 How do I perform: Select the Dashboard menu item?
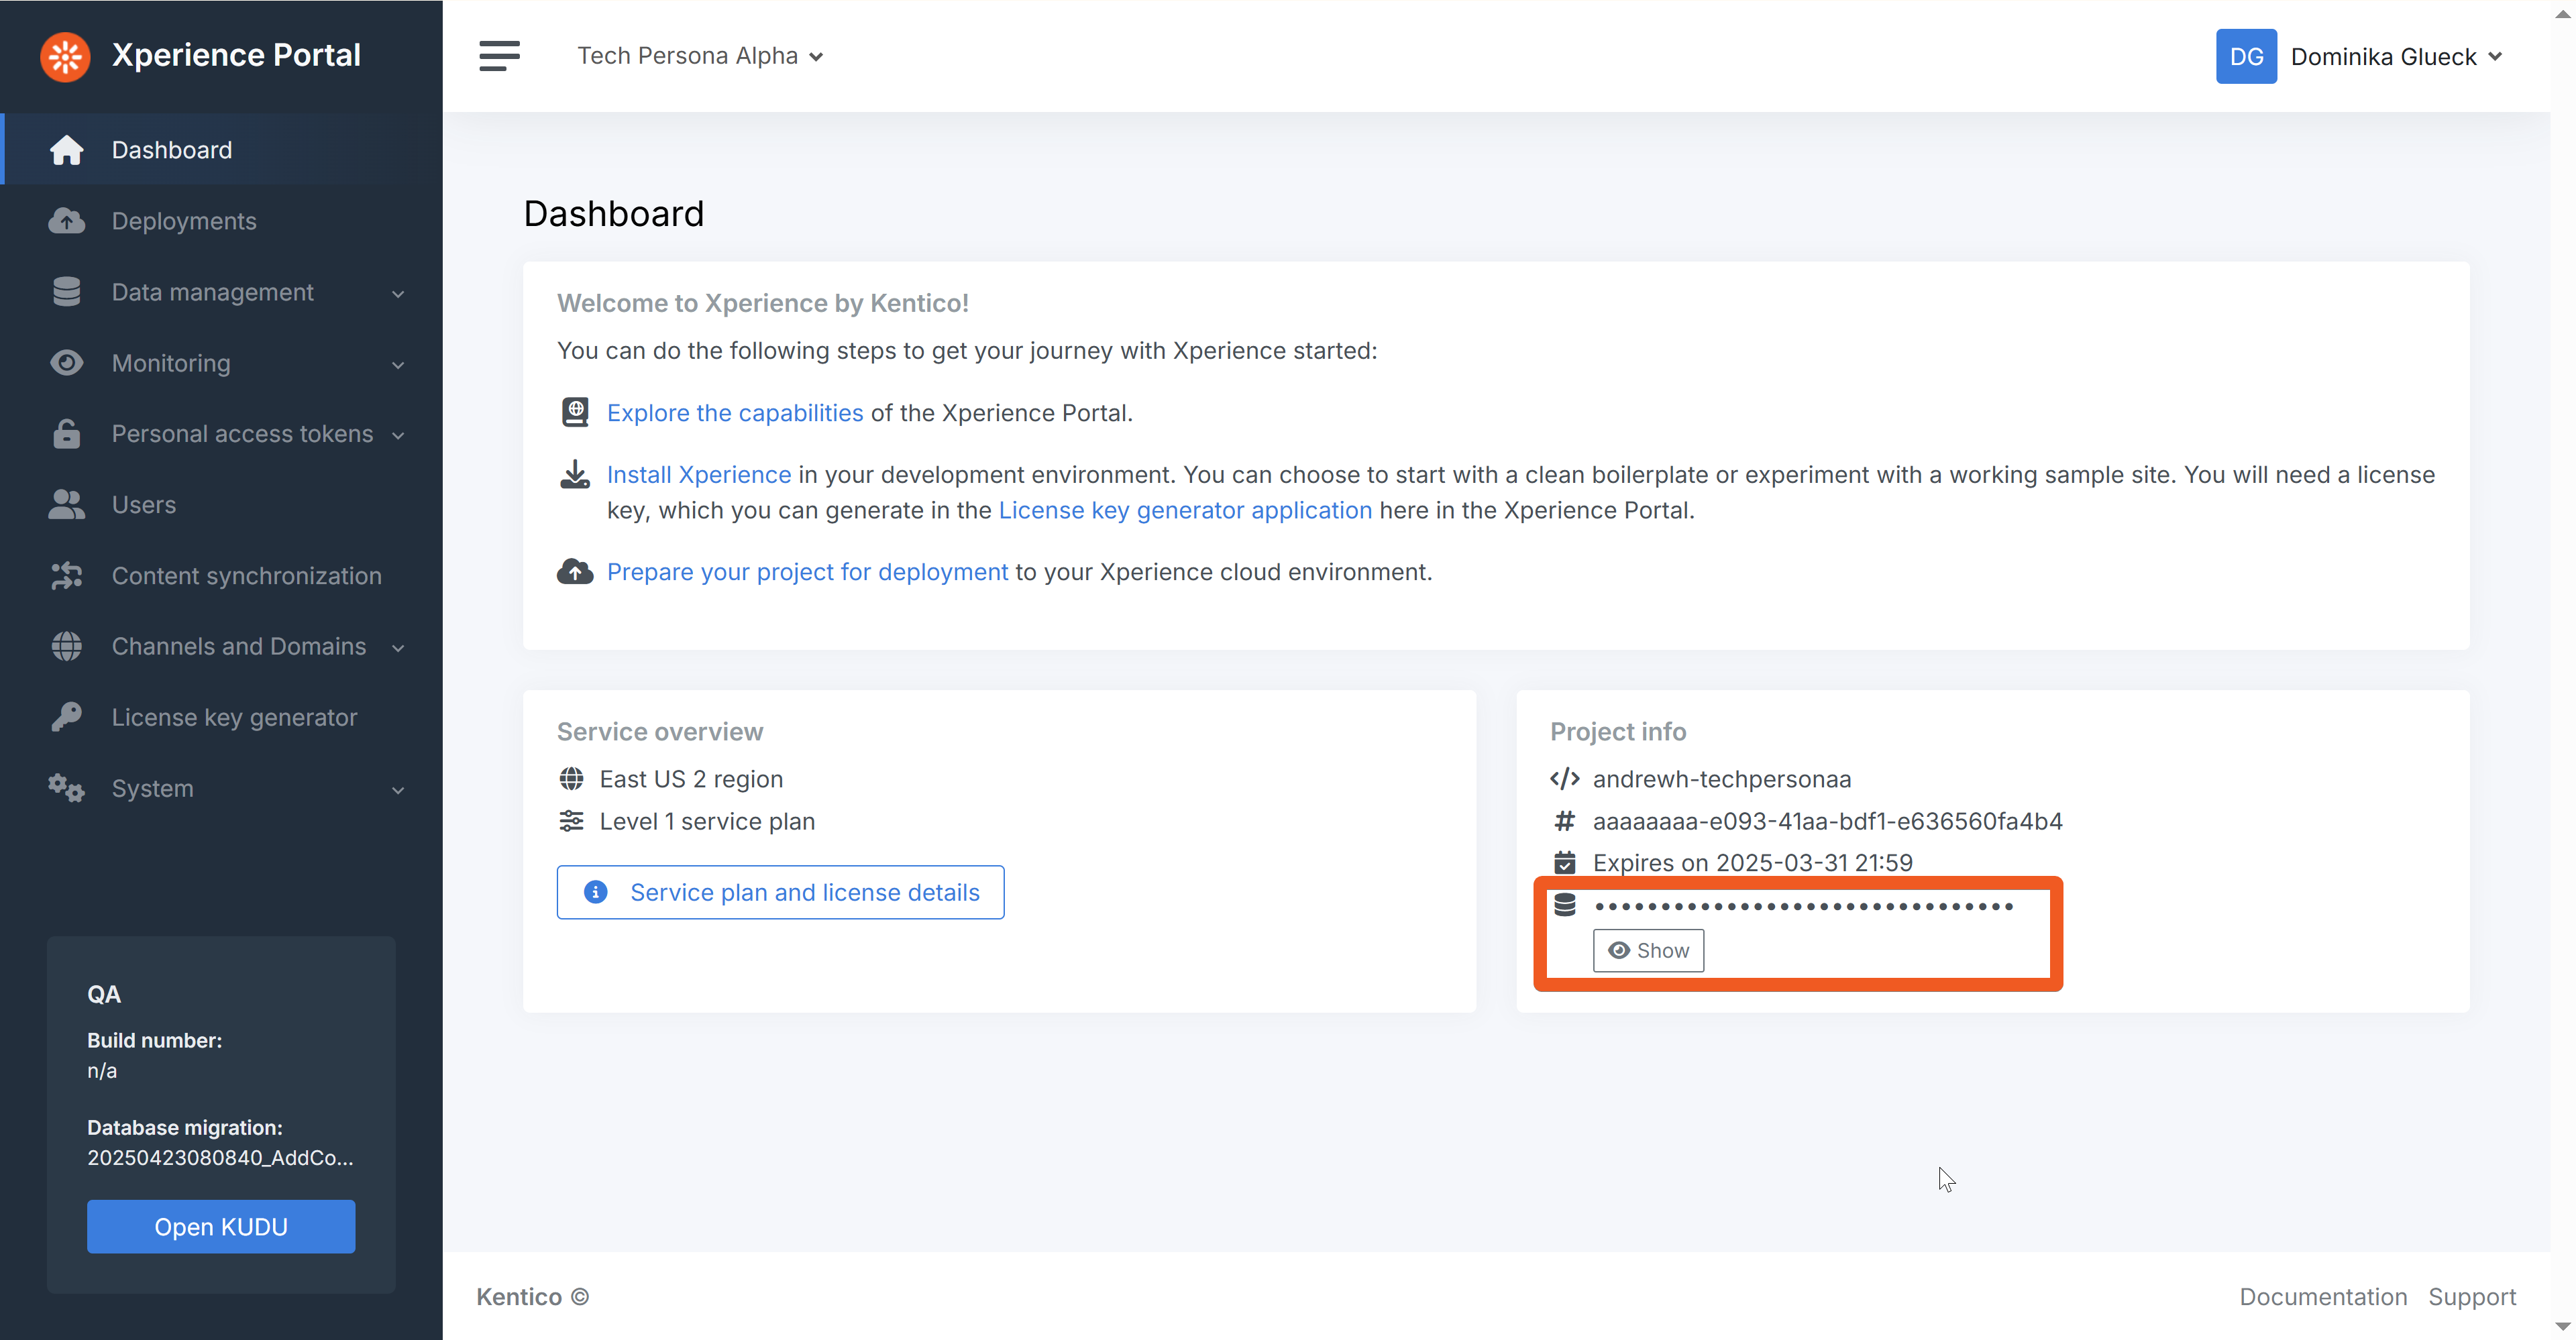171,150
